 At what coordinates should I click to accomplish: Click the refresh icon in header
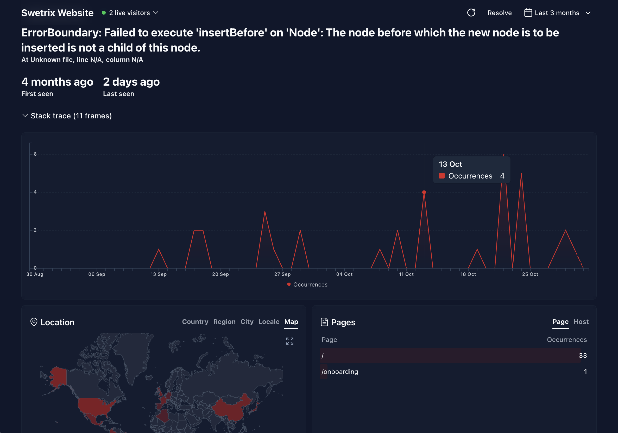pos(471,13)
